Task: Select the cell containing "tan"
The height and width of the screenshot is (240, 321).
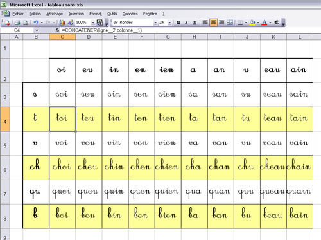Action: pyautogui.click(x=221, y=119)
